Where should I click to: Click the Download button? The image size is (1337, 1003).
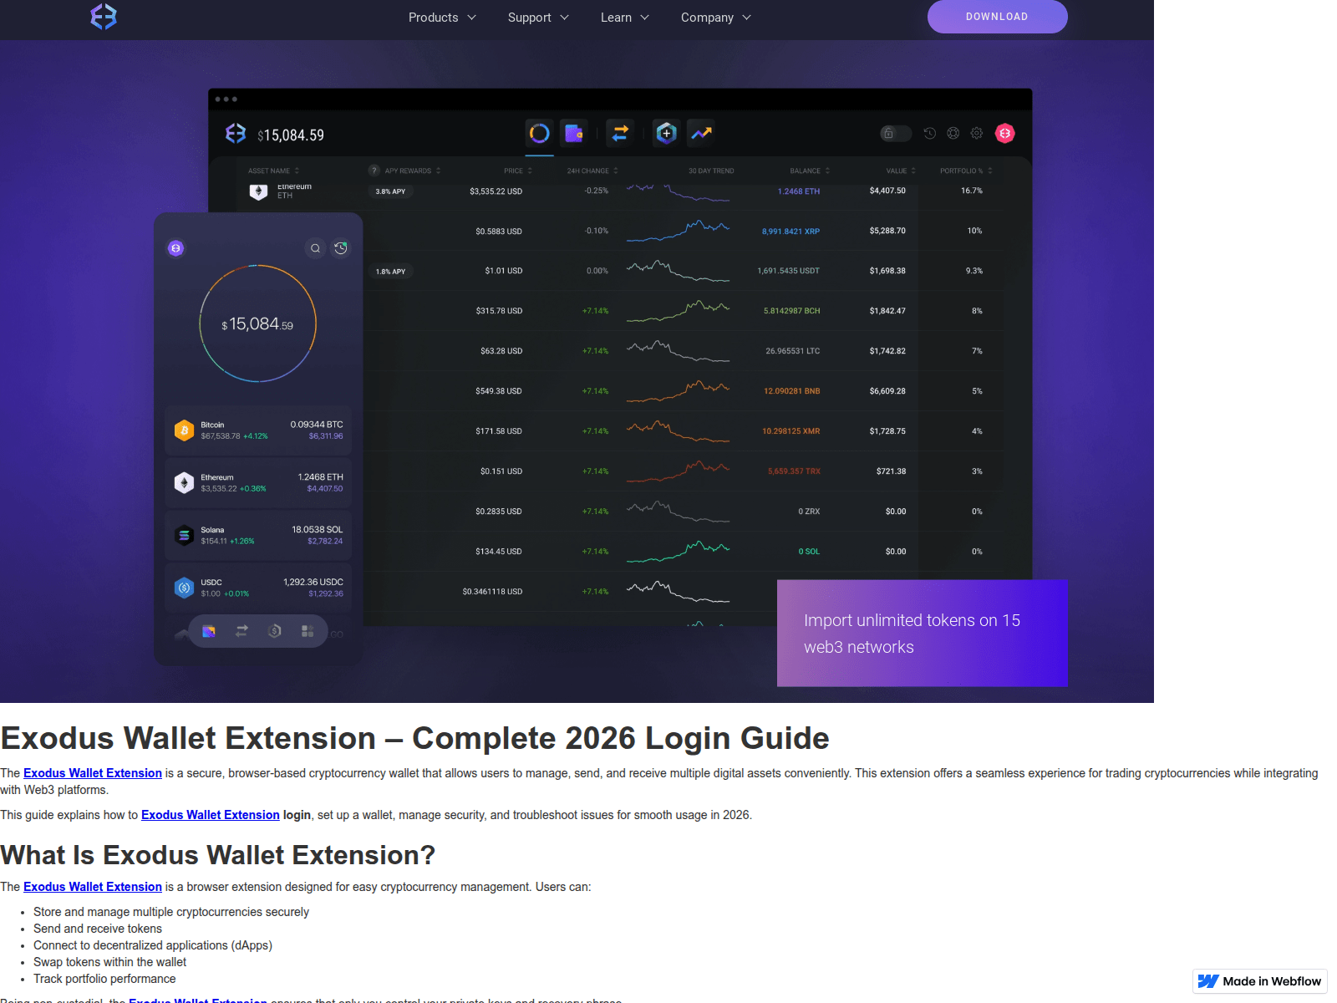997,17
